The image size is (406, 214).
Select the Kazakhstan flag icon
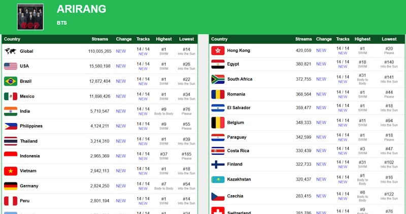(x=218, y=179)
